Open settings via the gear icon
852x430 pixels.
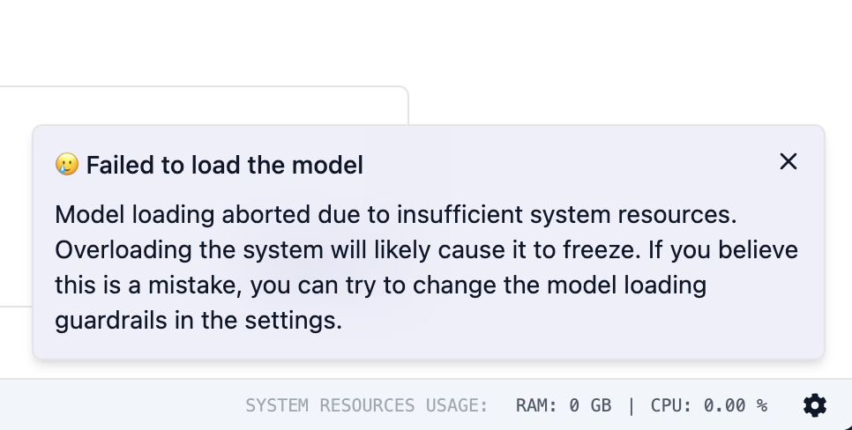[815, 405]
